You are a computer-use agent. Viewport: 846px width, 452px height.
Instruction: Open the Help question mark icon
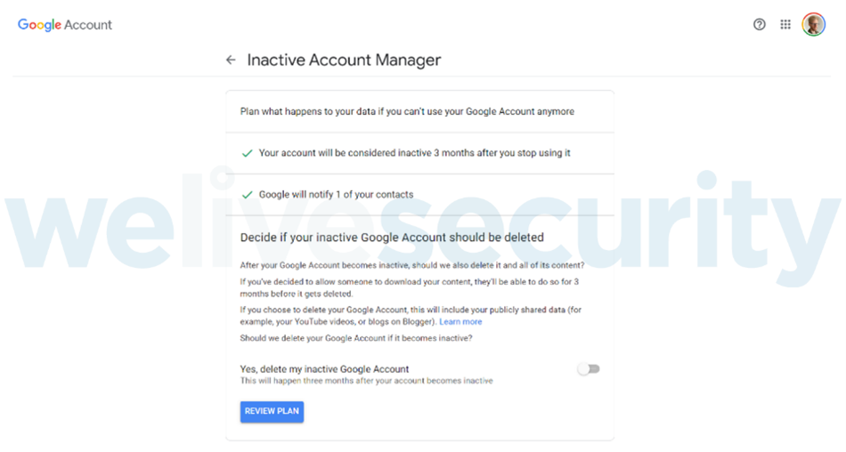click(760, 25)
